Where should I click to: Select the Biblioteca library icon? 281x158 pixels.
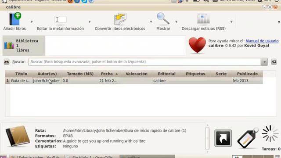(9, 46)
